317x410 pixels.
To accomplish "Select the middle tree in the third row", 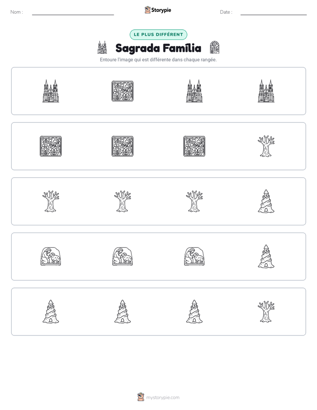I will 123,201.
